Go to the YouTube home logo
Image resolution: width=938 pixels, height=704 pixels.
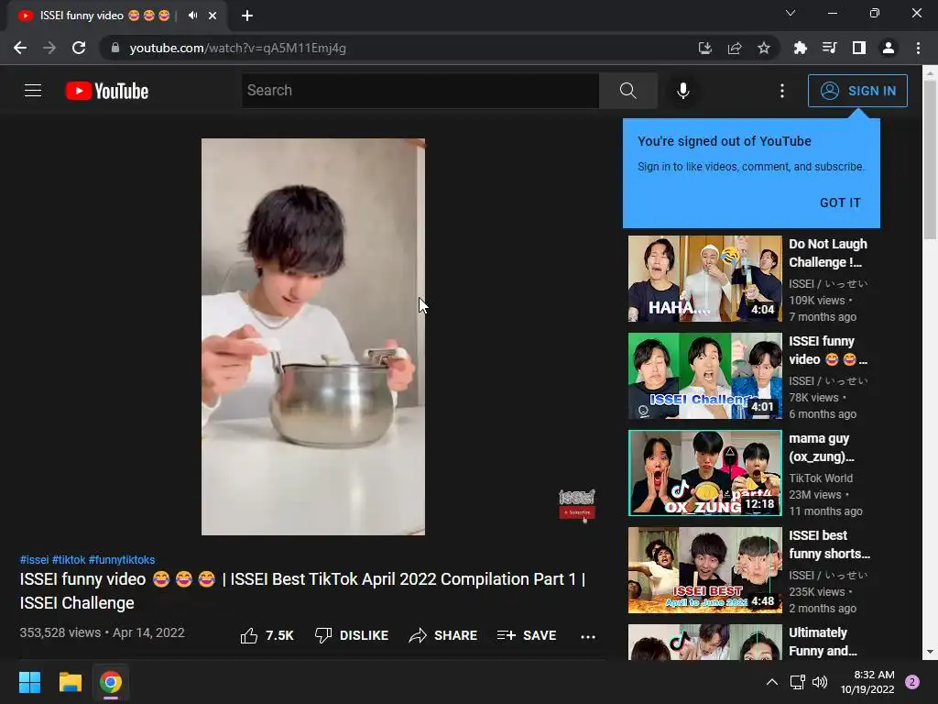[x=107, y=91]
